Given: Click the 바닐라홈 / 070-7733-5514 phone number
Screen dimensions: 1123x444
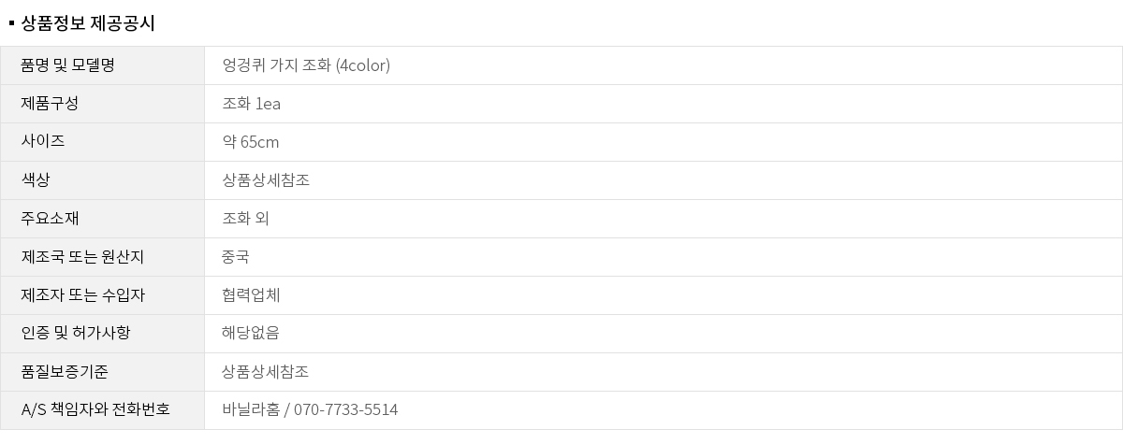Looking at the screenshot, I should click(x=310, y=410).
